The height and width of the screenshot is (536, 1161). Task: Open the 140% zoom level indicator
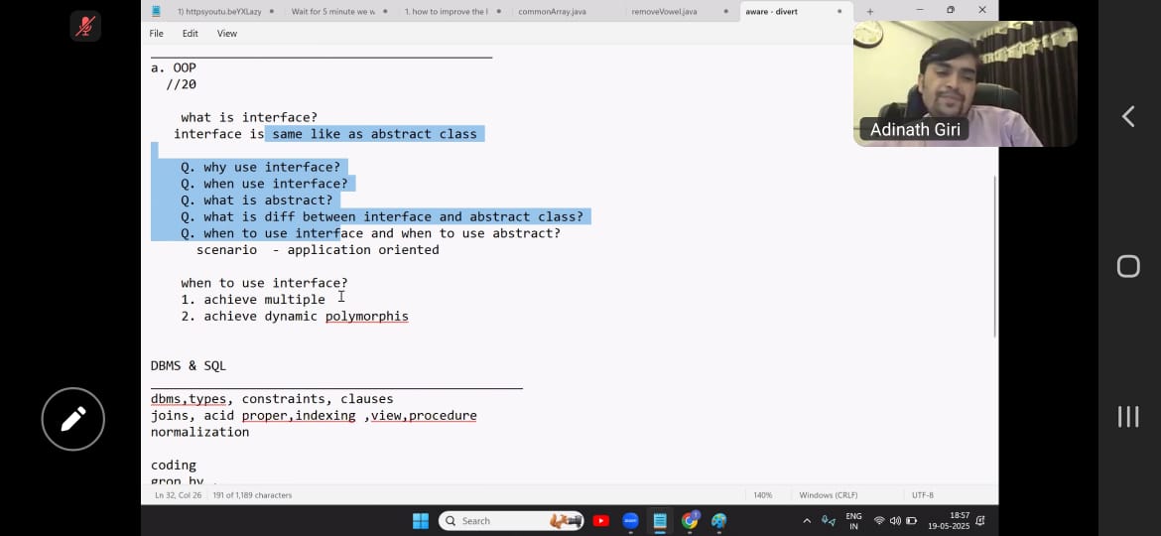click(762, 494)
